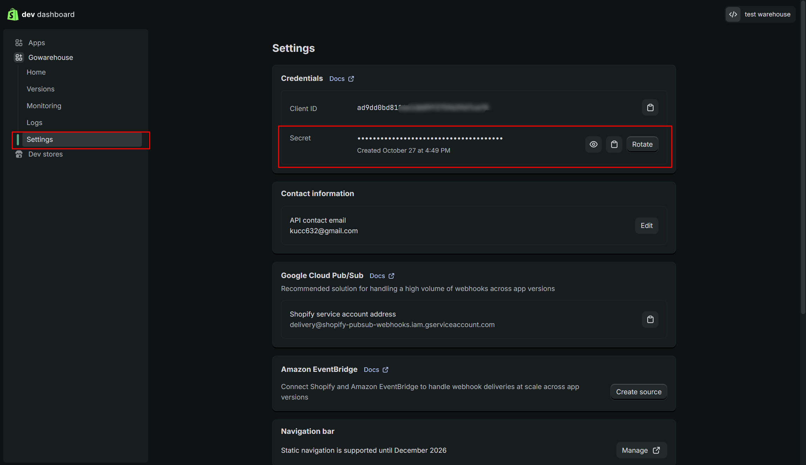Copy the Client ID to clipboard
806x465 pixels.
pos(650,107)
